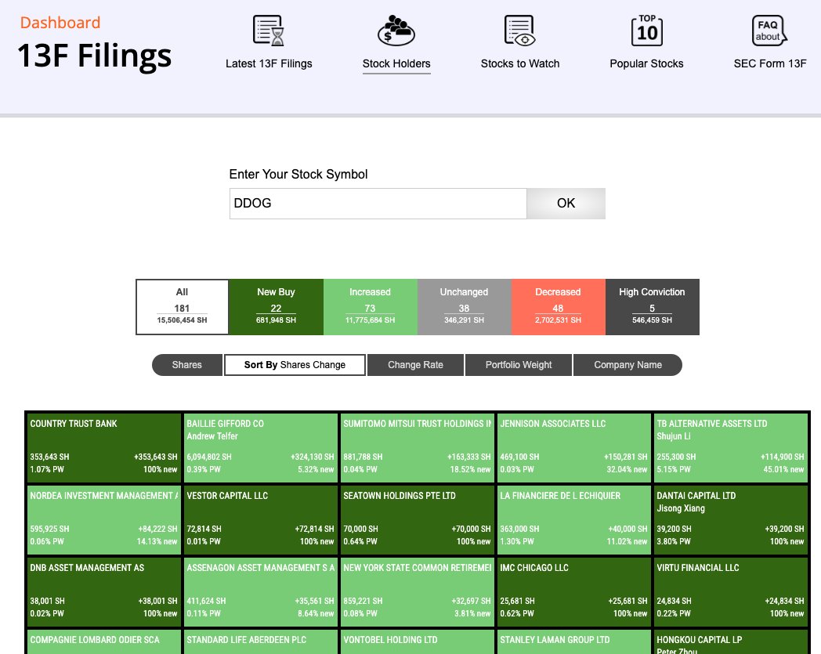Sort holders by Shares
The image size is (821, 654).
point(186,364)
